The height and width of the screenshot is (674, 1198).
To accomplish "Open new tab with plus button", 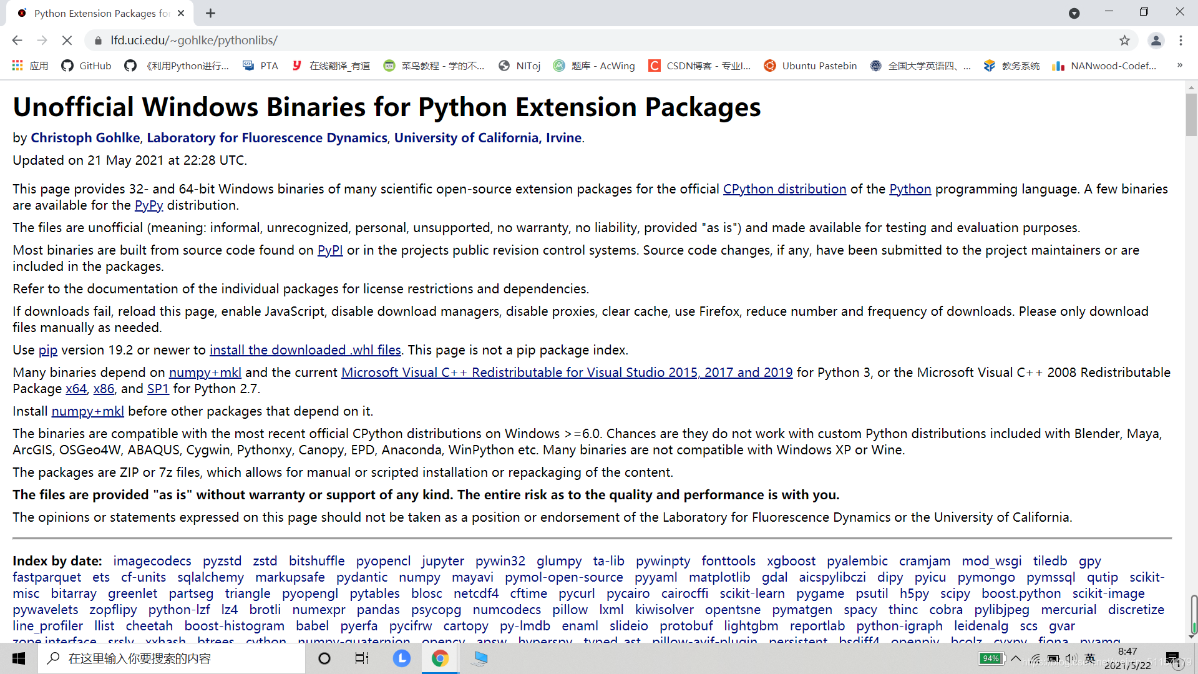I will (x=211, y=13).
